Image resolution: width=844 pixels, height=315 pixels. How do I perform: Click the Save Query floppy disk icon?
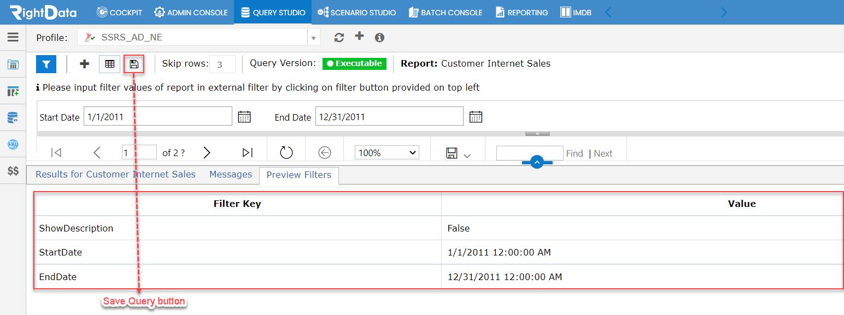pos(134,64)
